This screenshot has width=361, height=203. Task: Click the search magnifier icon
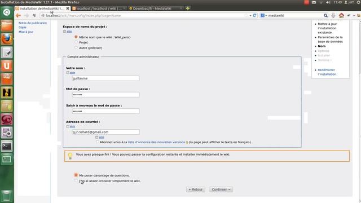tap(325, 15)
